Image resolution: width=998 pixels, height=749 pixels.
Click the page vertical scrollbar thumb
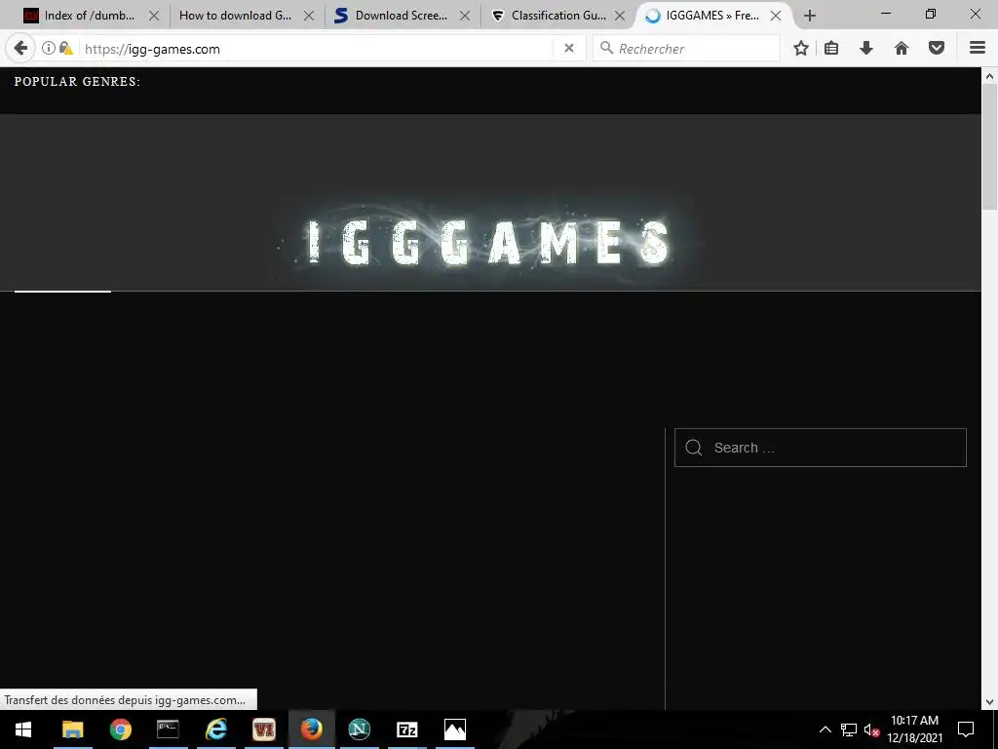pos(989,146)
